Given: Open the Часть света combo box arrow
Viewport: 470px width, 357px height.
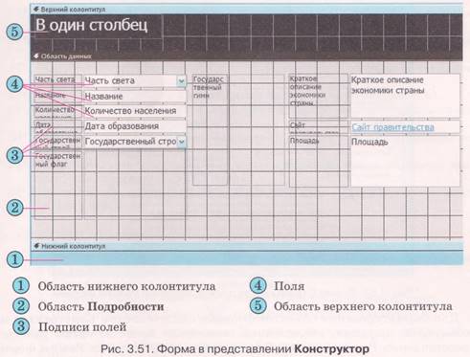Looking at the screenshot, I should pos(181,81).
